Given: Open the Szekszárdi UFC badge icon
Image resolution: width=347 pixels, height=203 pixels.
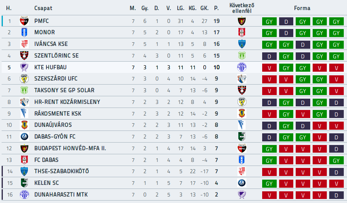Looking at the screenshot, I should [24, 79].
